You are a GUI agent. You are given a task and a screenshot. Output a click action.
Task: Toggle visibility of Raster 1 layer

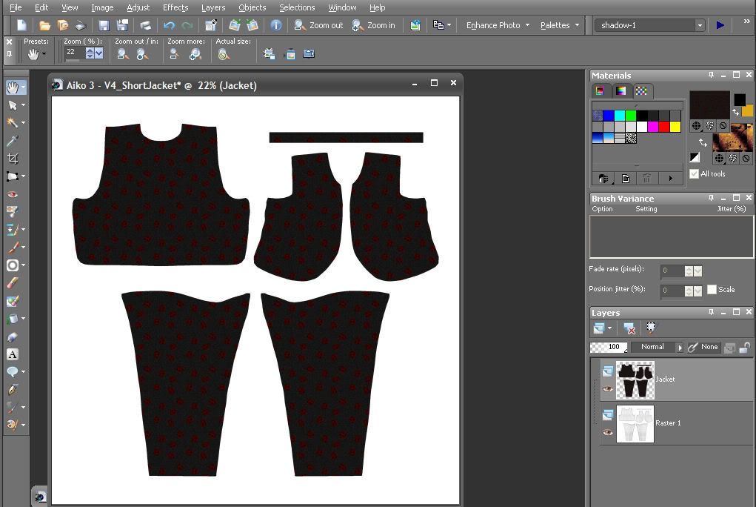tap(608, 433)
